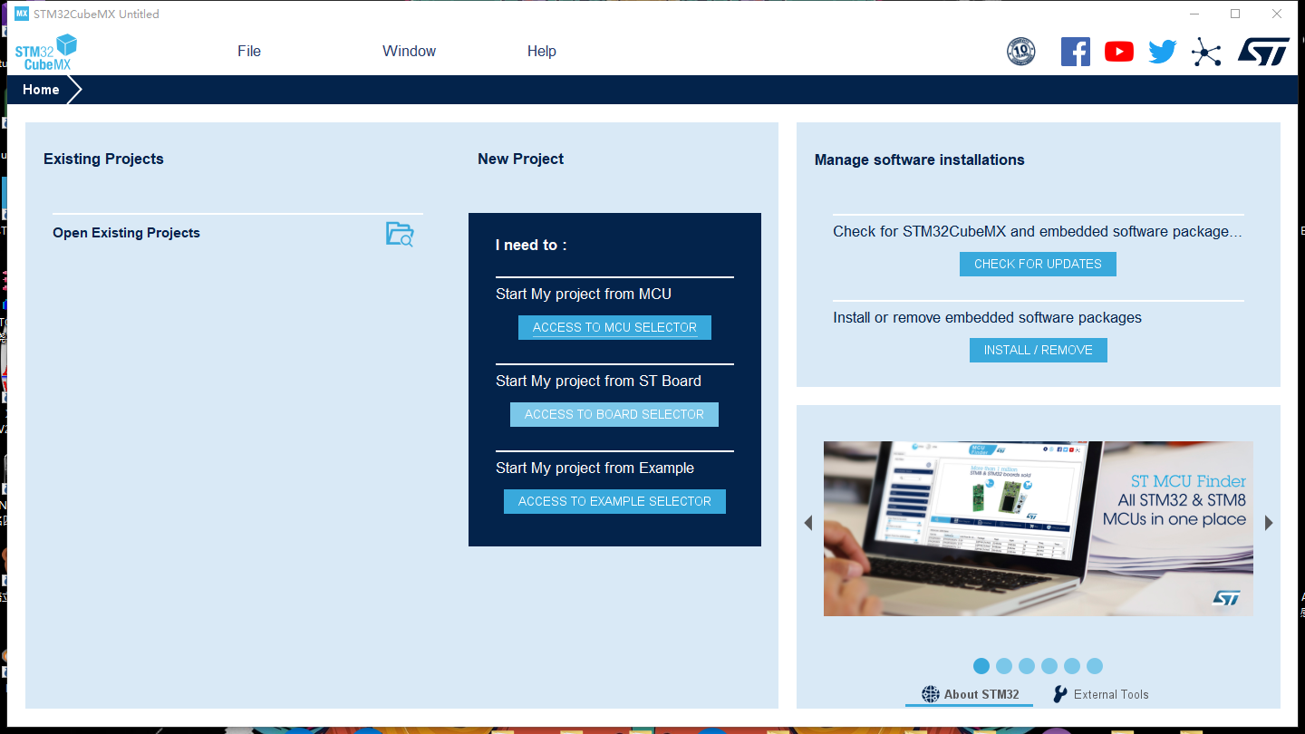Click the 10 years anniversary badge

(1021, 52)
